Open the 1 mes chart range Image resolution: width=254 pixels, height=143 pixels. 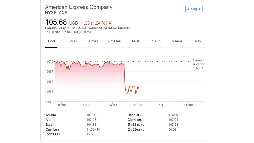[x=93, y=41]
